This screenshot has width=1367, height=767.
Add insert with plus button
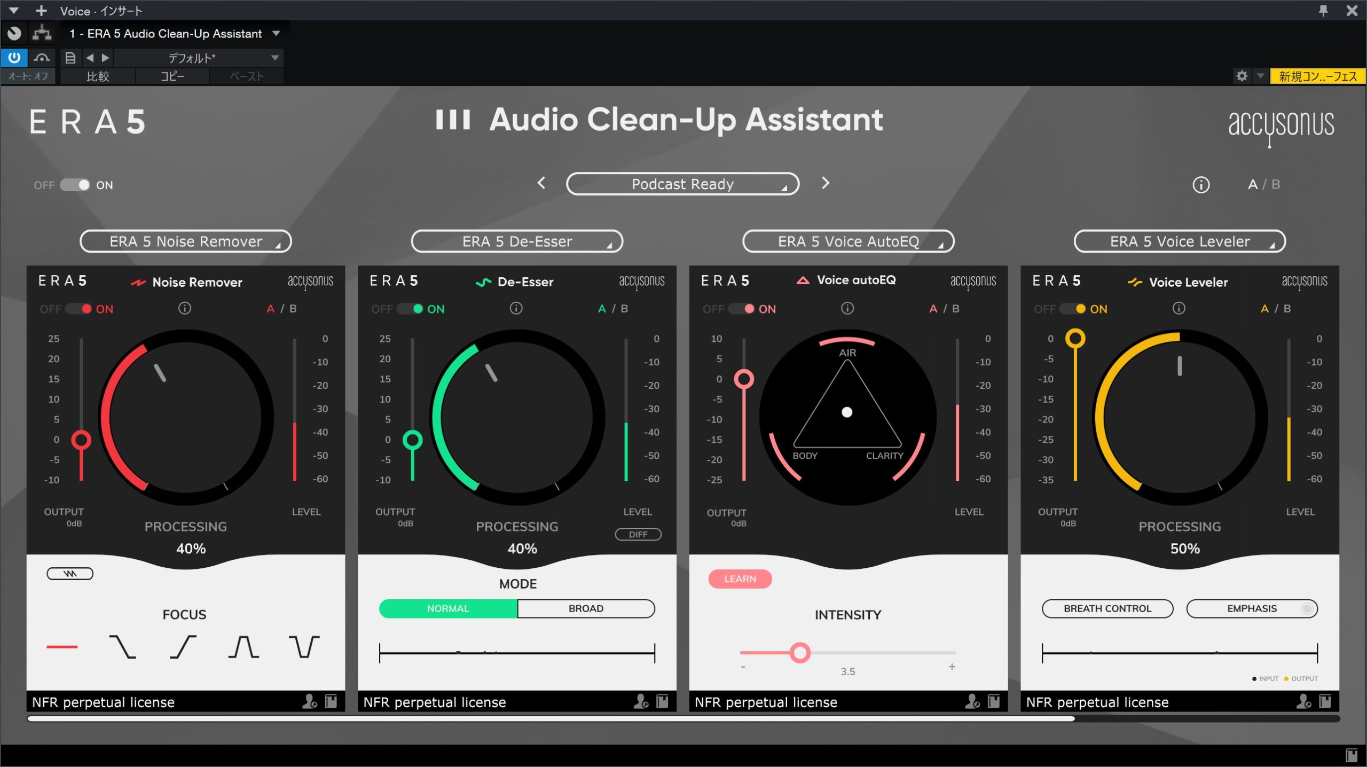[41, 11]
